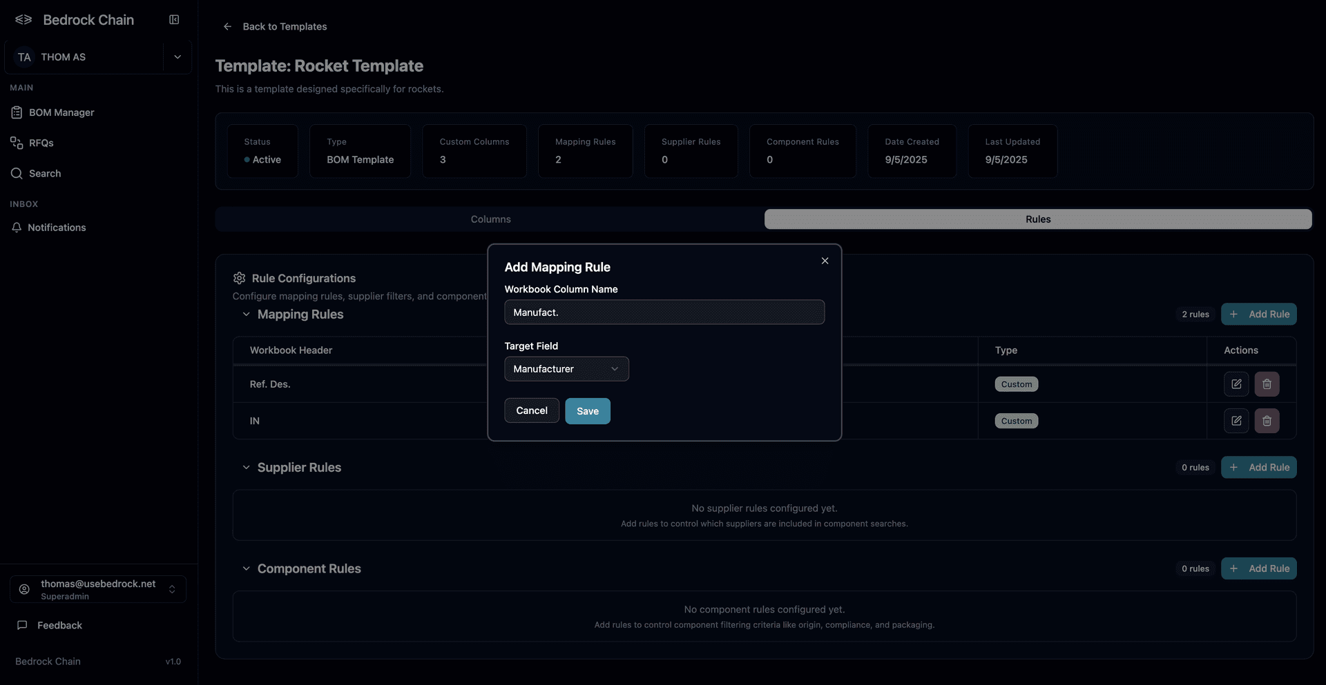
Task: Navigate to RFQs
Action: (x=42, y=143)
